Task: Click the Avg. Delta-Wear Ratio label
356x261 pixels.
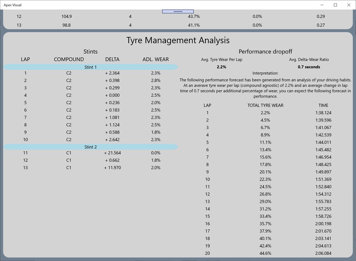Action: coord(309,59)
